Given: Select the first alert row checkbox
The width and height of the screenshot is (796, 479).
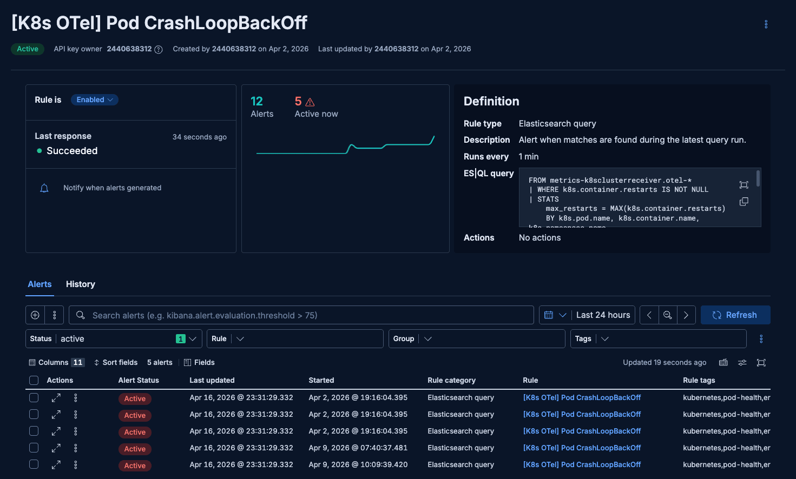Looking at the screenshot, I should tap(34, 397).
